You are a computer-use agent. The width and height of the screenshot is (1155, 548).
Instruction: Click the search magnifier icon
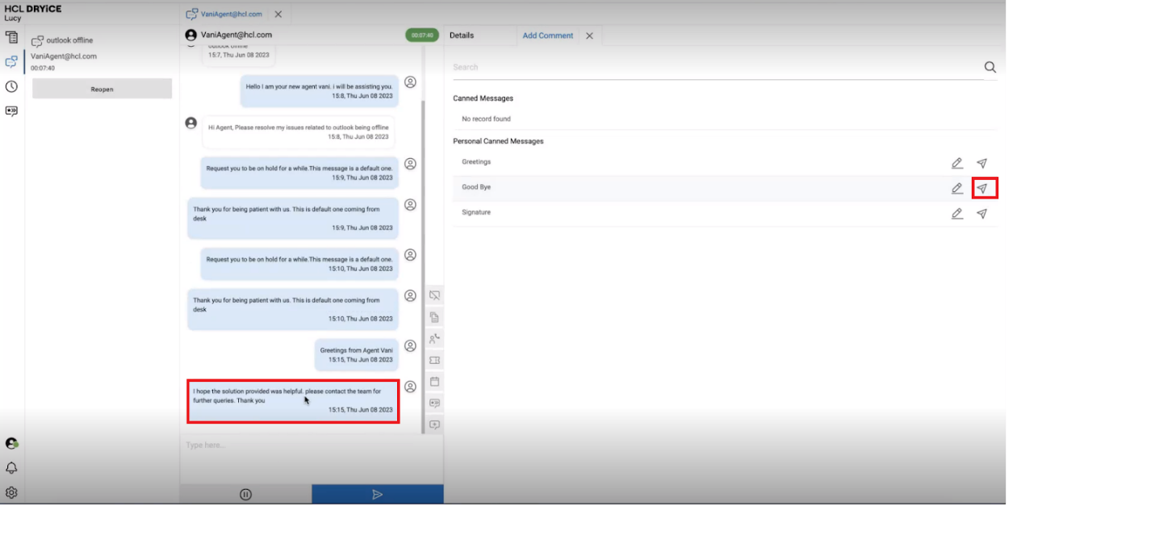[990, 67]
